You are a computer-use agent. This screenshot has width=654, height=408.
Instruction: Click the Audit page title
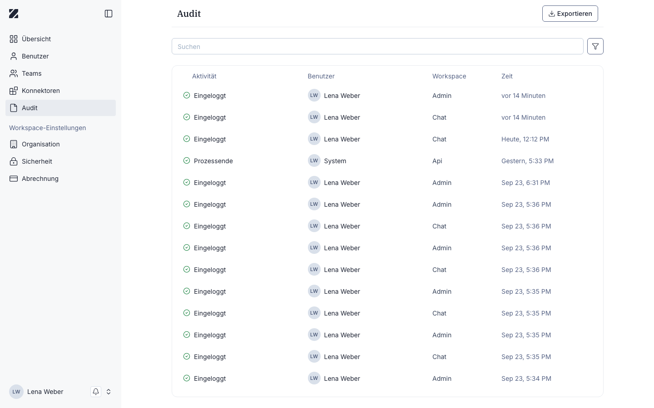(x=189, y=14)
